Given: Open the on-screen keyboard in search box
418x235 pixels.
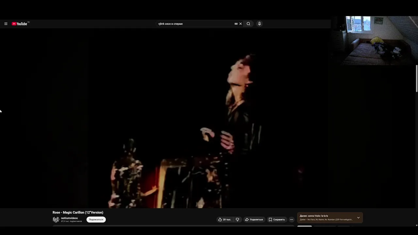Looking at the screenshot, I should tap(236, 24).
